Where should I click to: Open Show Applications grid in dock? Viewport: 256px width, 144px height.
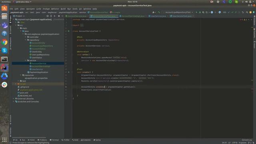coord(4,140)
